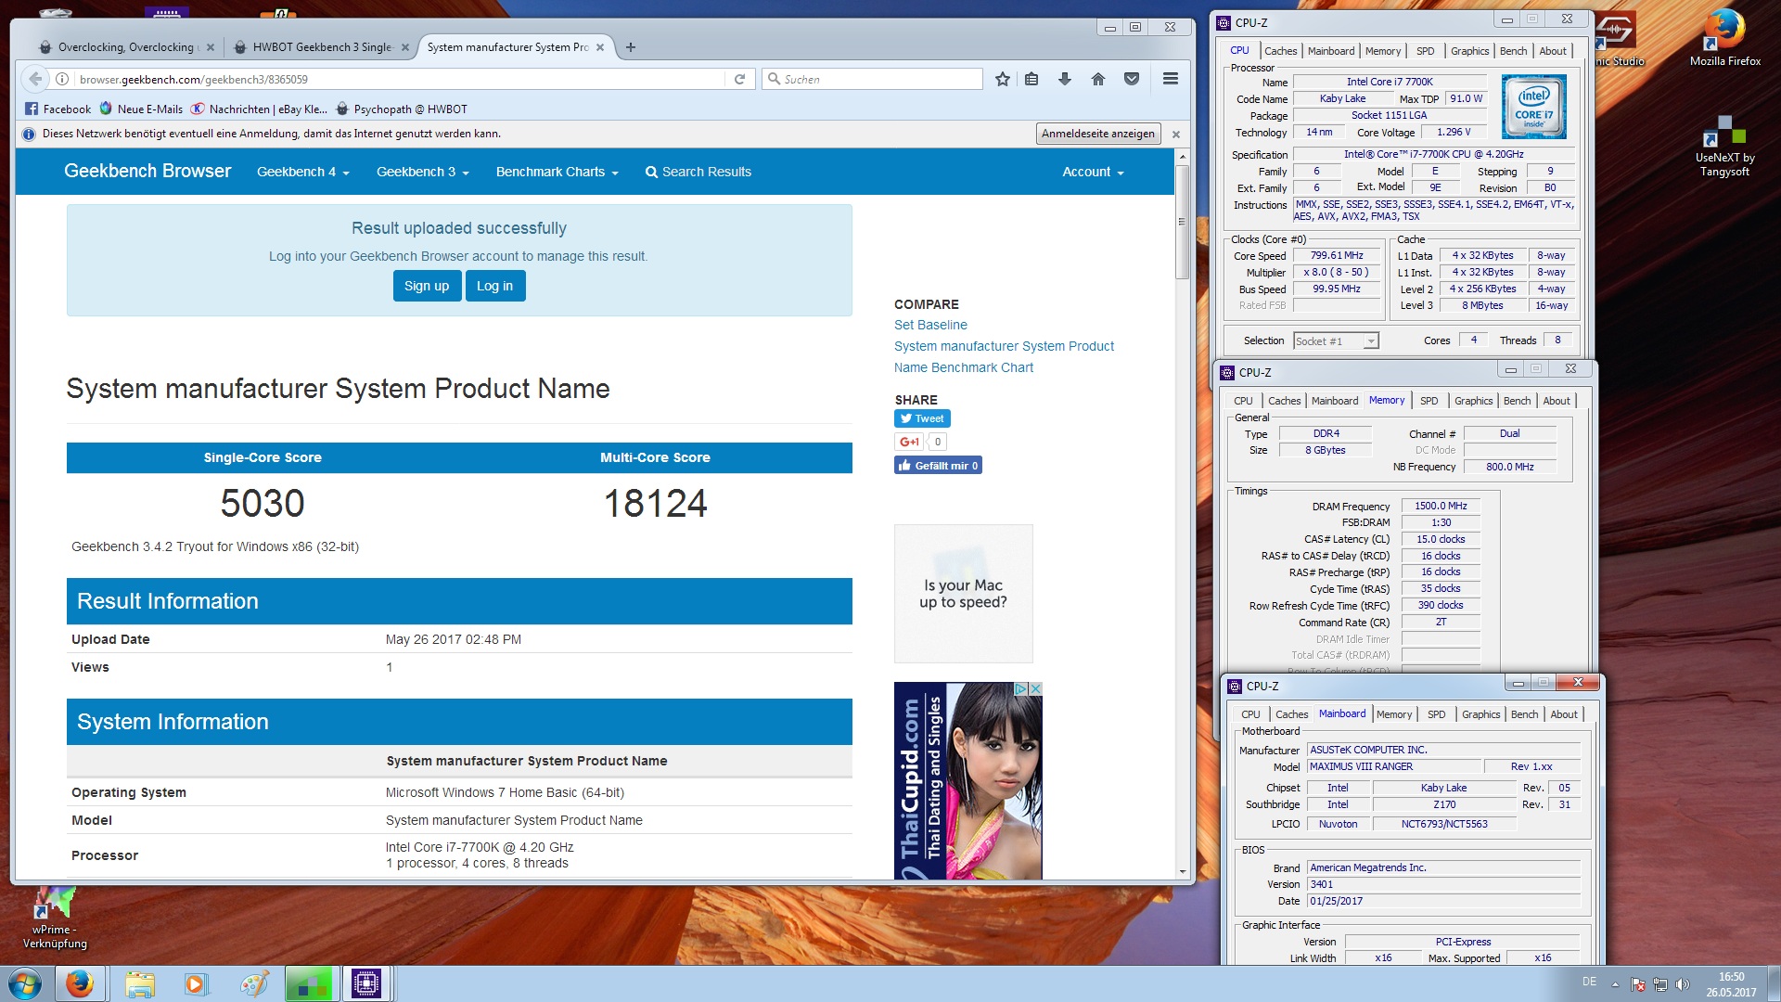Expand the Benchmark Charts dropdown
Viewport: 1781px width, 1002px height.
point(557,172)
